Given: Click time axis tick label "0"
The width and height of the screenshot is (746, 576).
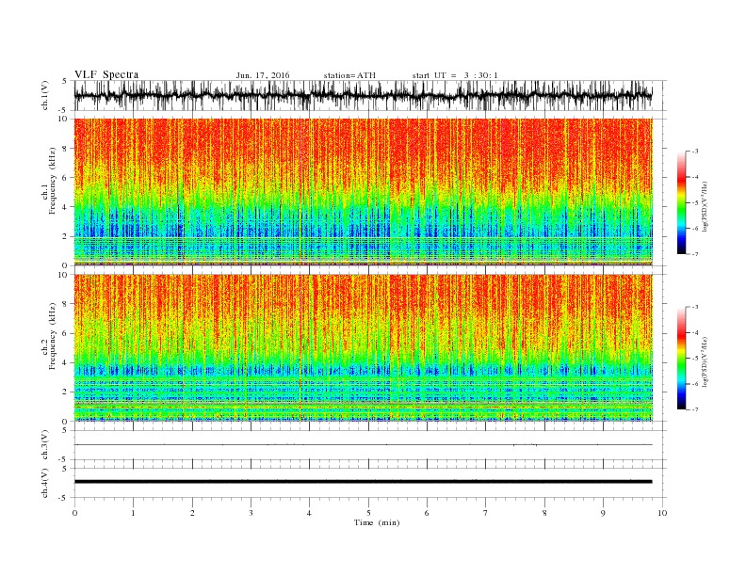Looking at the screenshot, I should point(74,513).
